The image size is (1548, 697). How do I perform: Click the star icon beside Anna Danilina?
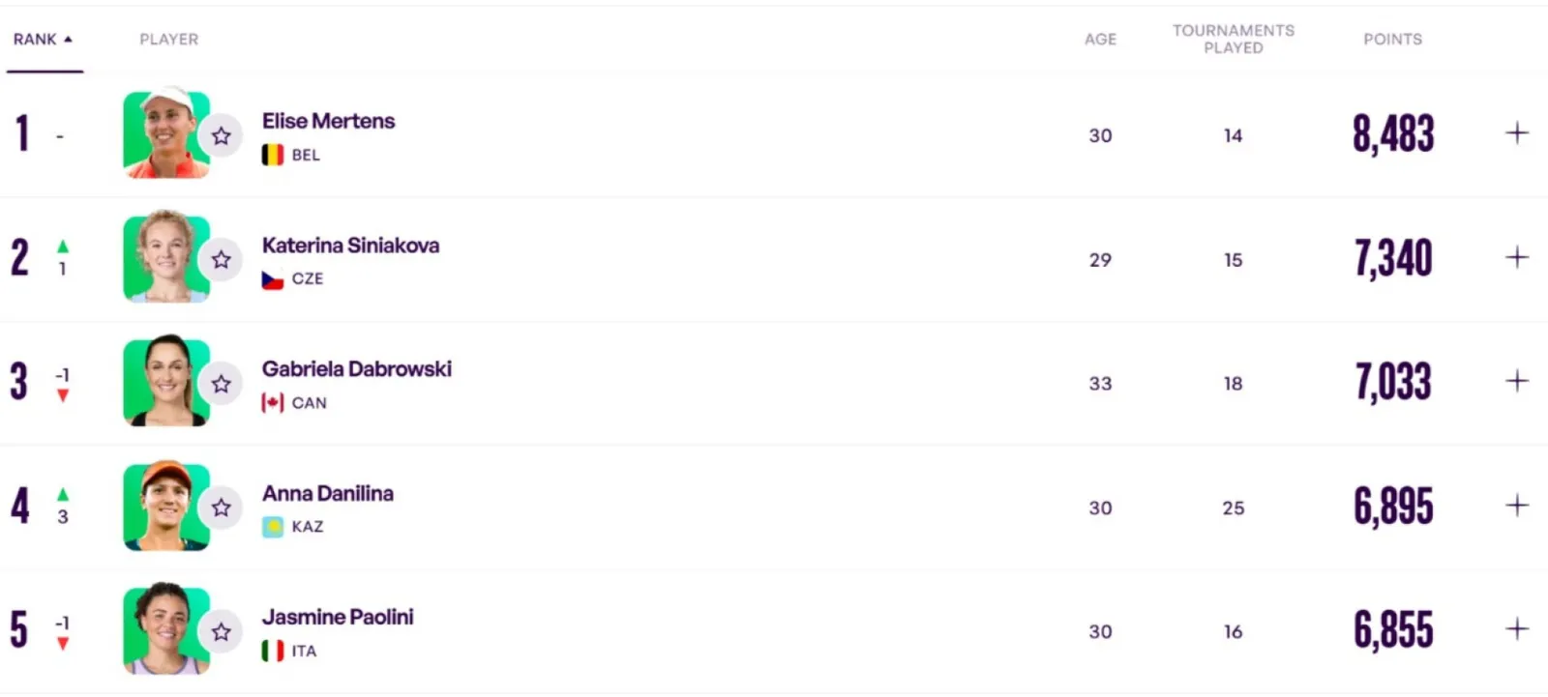coord(222,508)
